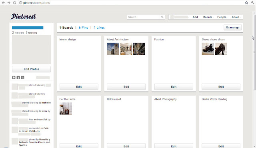Edit the About Architecture board
Screen dimensions: 256x148
tap(126, 87)
